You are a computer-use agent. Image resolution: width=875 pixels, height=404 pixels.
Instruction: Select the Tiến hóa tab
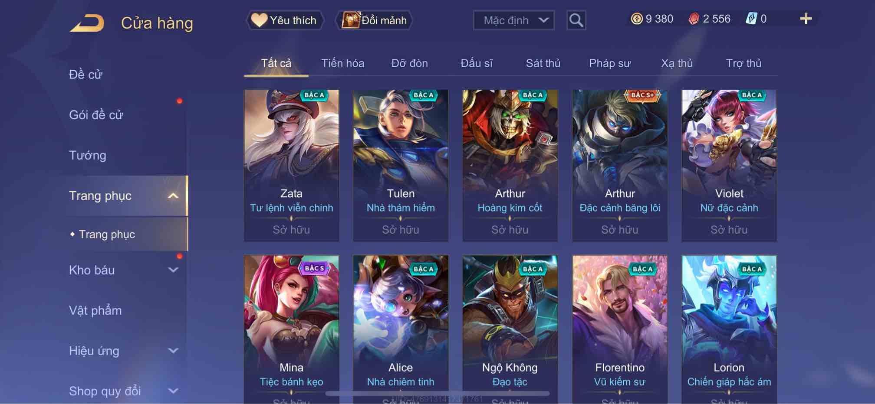(342, 63)
